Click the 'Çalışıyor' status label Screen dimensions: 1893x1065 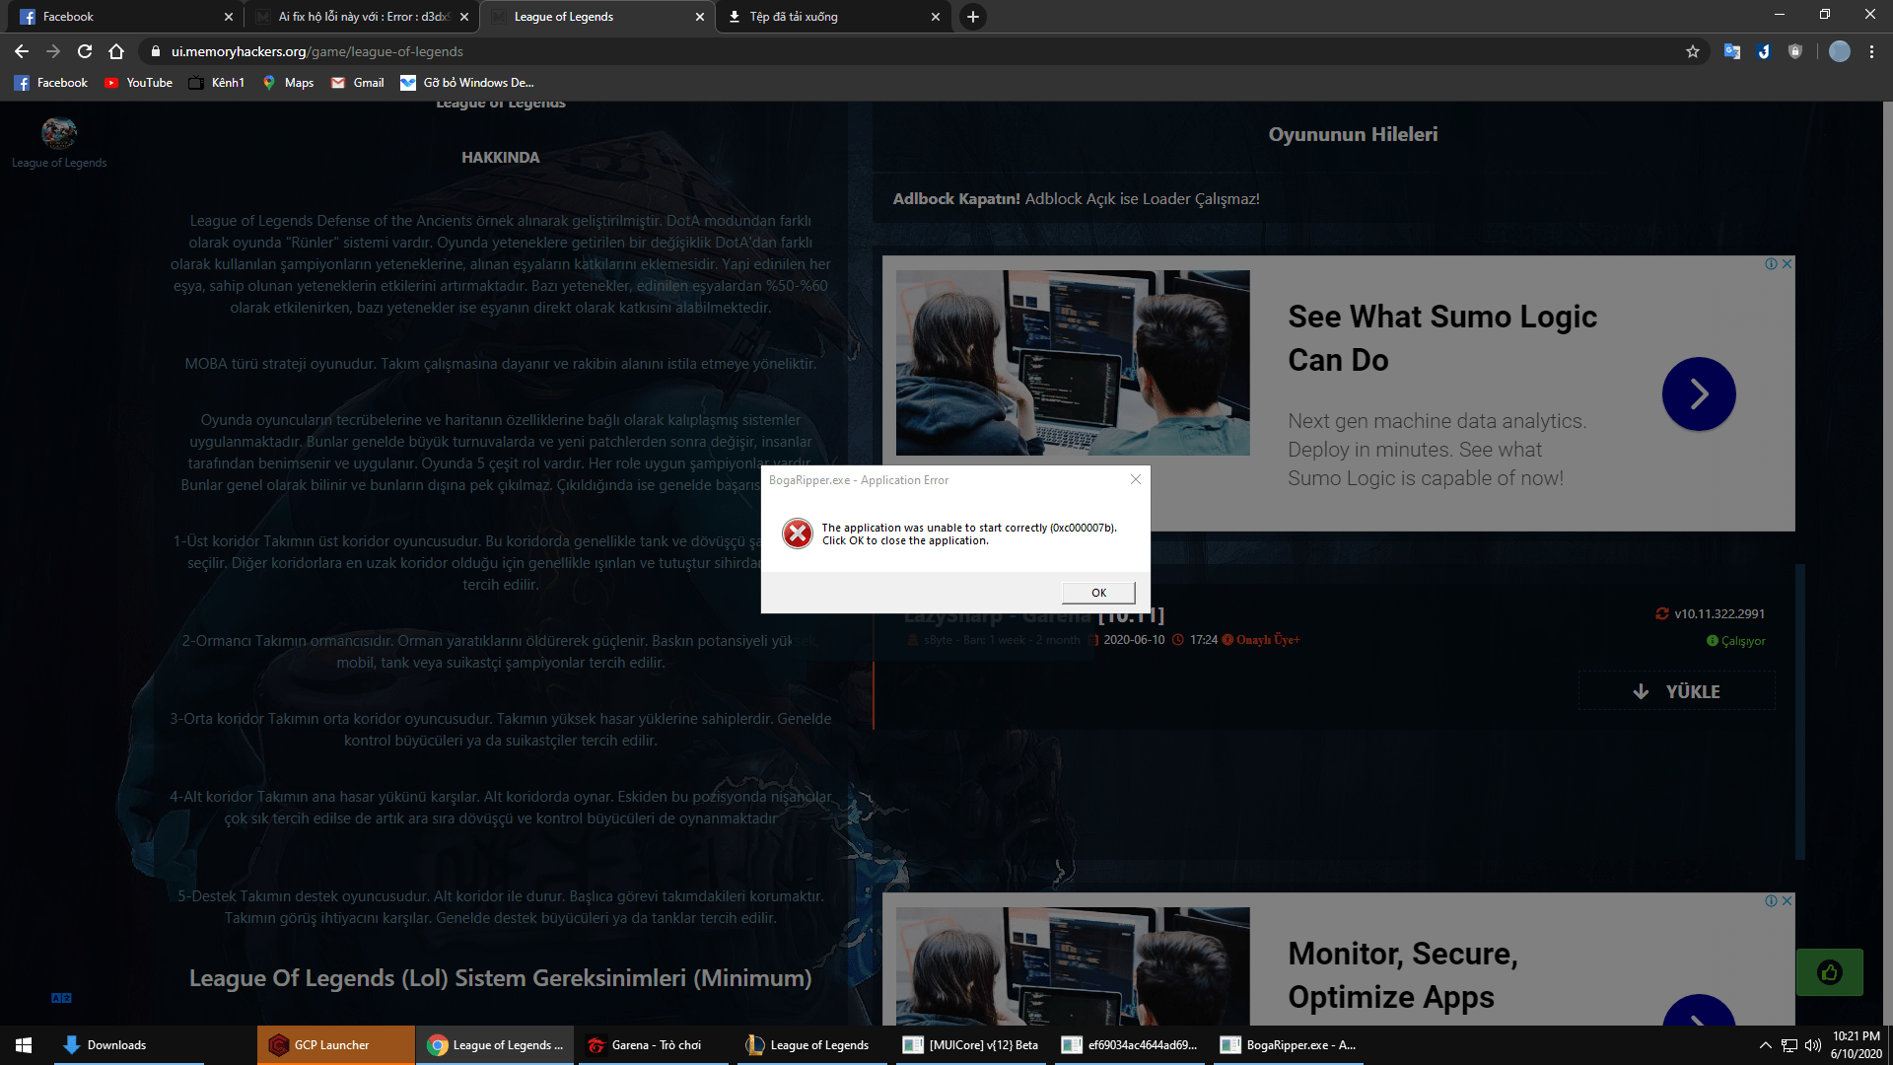[1743, 641]
